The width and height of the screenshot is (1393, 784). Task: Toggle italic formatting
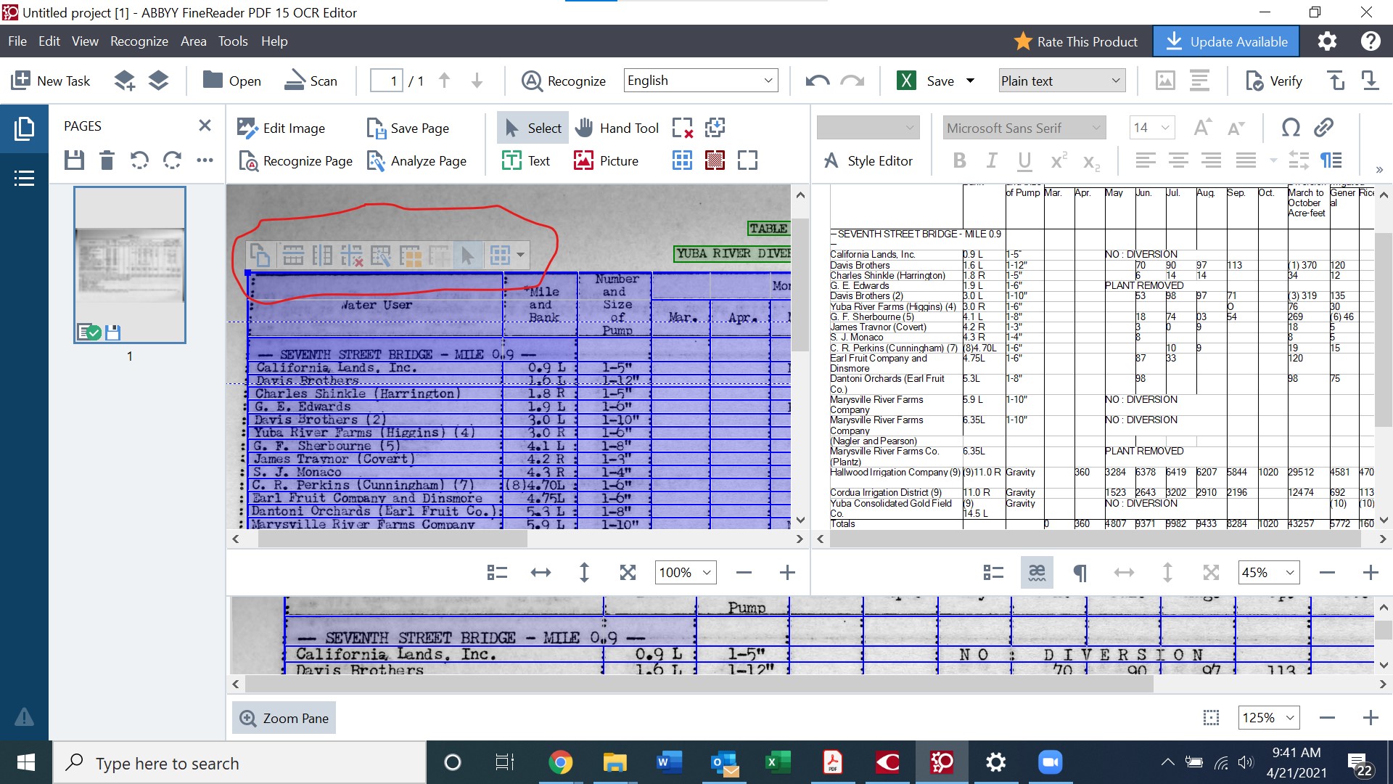tap(991, 160)
